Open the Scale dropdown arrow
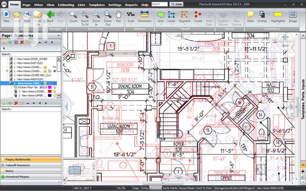The image size is (306, 191). coord(131,24)
